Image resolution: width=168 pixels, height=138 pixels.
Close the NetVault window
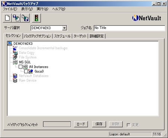click(164, 4)
